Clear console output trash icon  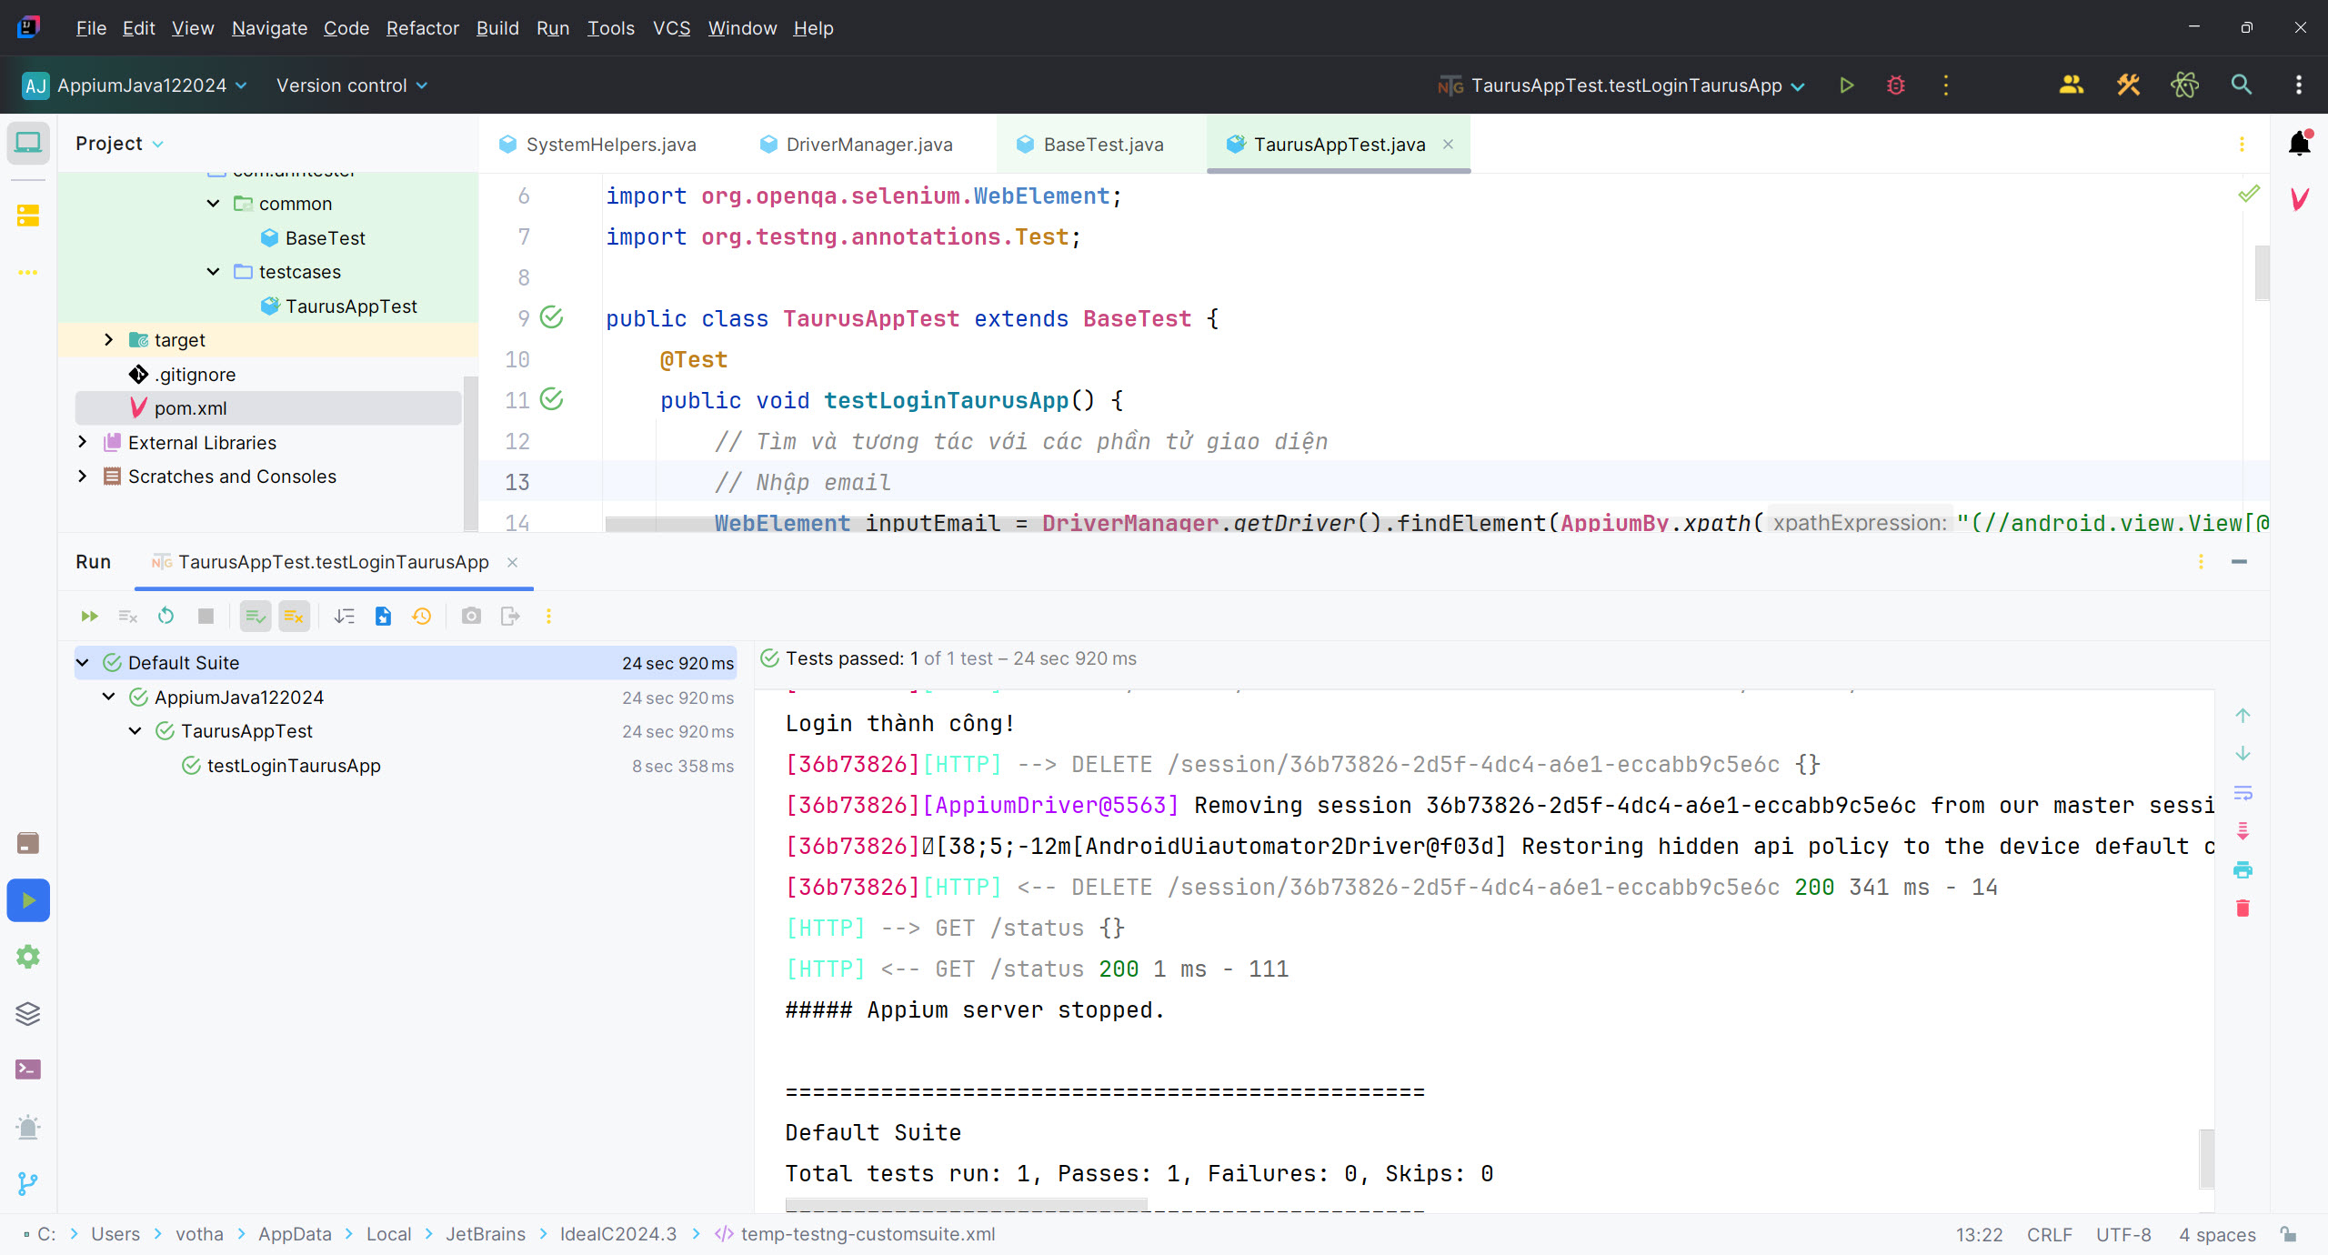(2243, 908)
